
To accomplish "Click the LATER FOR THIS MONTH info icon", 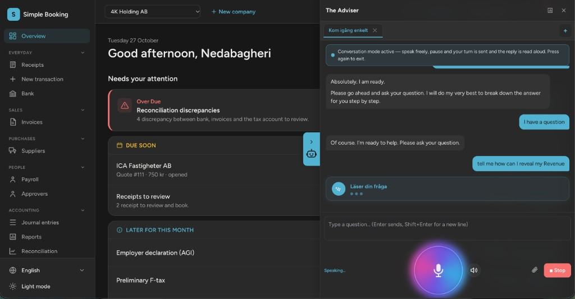I will coord(119,230).
